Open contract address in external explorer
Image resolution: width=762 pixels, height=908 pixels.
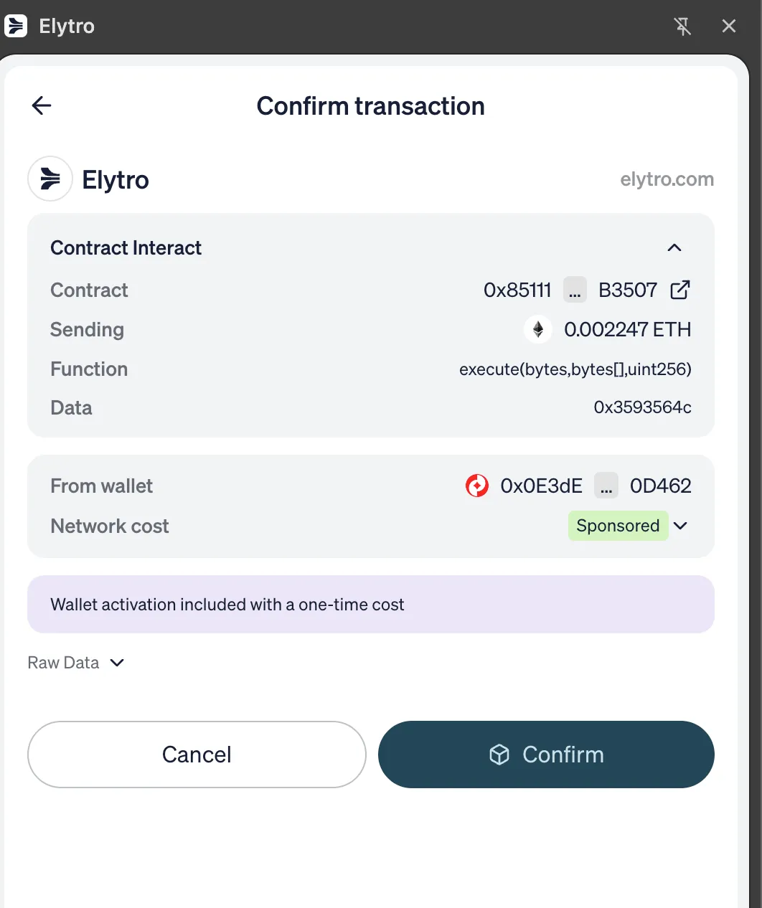pyautogui.click(x=679, y=290)
